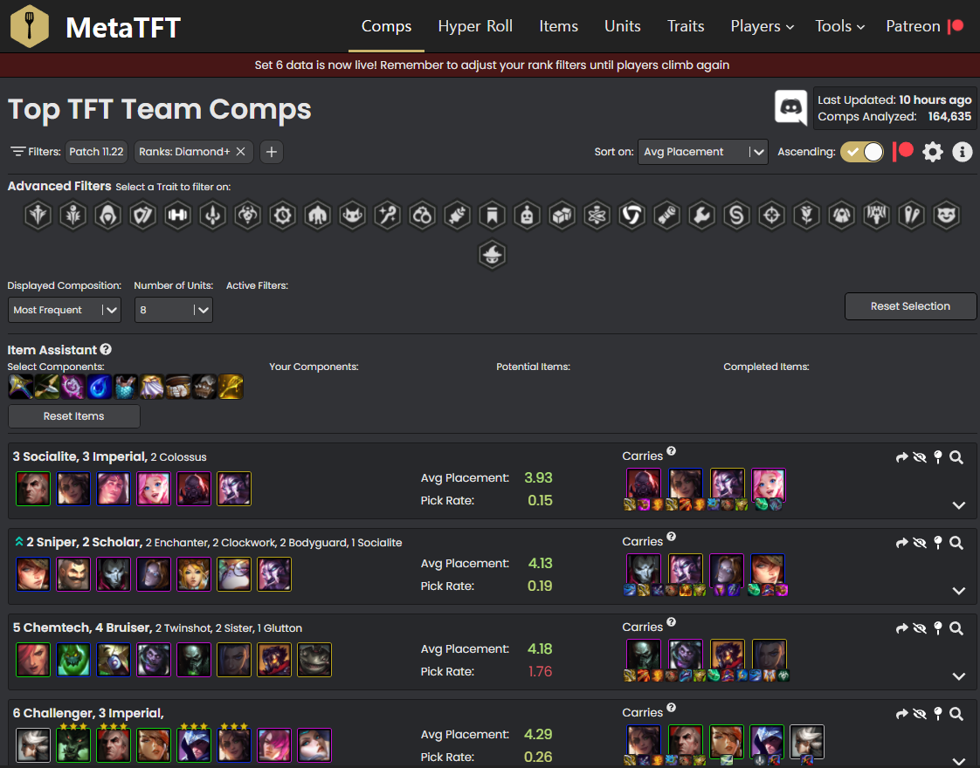Select the Imperial banner trait filter
Image resolution: width=980 pixels, height=768 pixels.
point(493,216)
